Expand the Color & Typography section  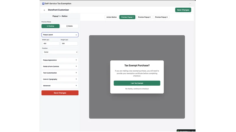point(60,79)
